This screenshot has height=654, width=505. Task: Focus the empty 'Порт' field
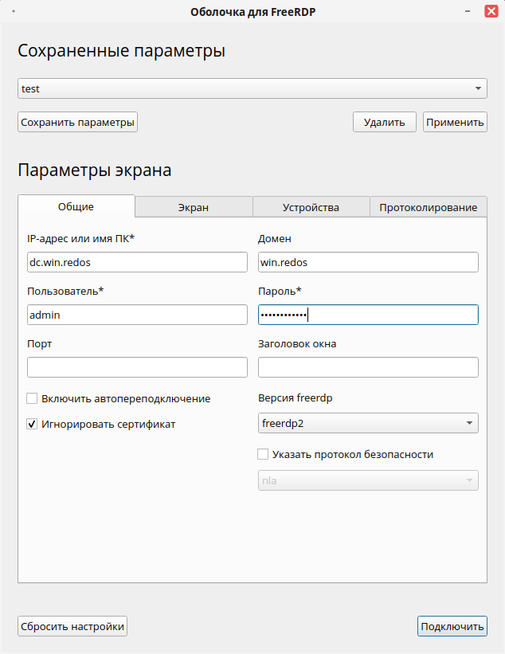(137, 367)
